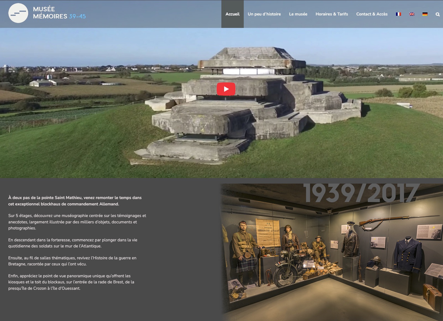Go to the Accueil menu item
Image resolution: width=443 pixels, height=321 pixels.
232,14
